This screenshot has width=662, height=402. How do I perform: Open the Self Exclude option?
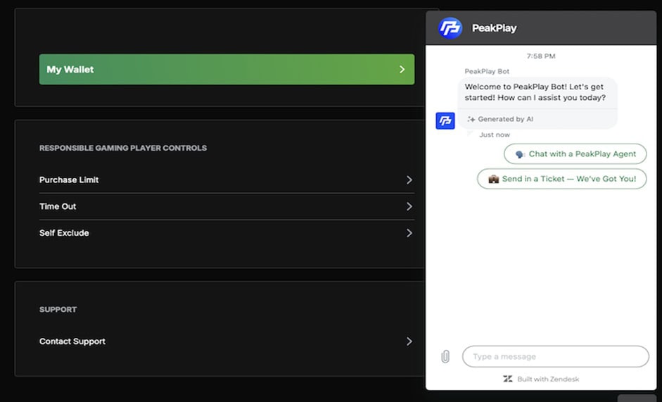(227, 233)
